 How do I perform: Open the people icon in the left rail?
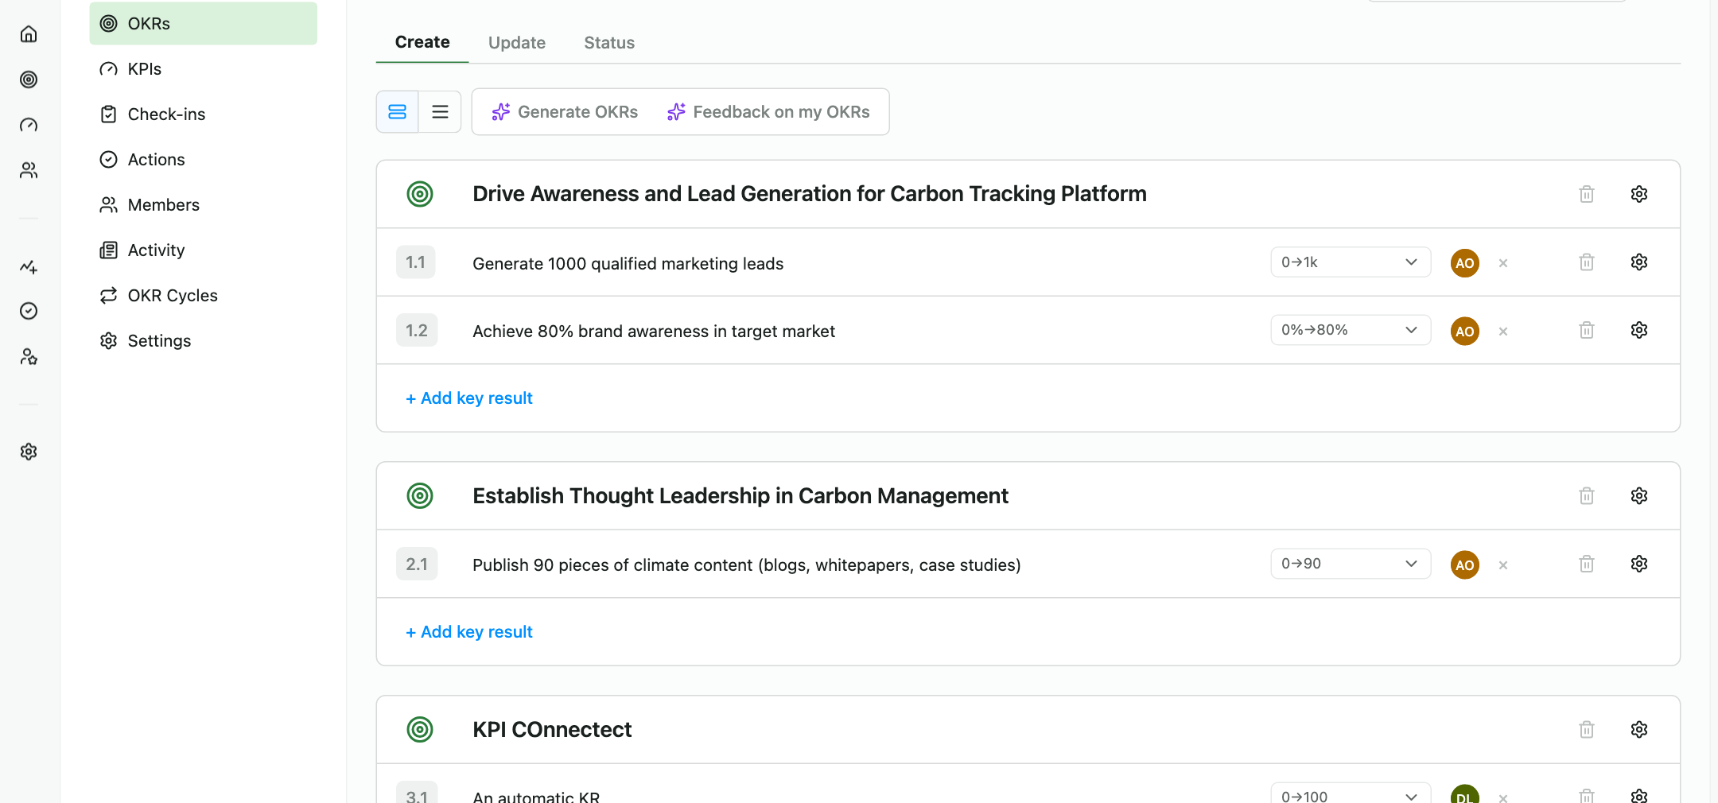tap(29, 170)
